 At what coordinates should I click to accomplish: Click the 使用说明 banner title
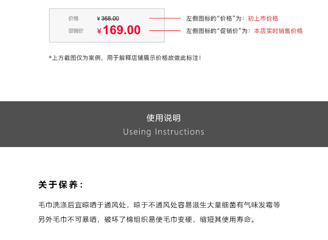[x=164, y=118]
